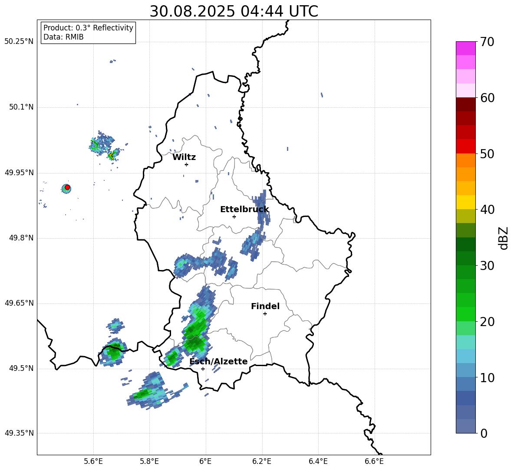This screenshot has width=514, height=470.
Task: Click the 5.6°E longitude label
Action: (x=93, y=461)
